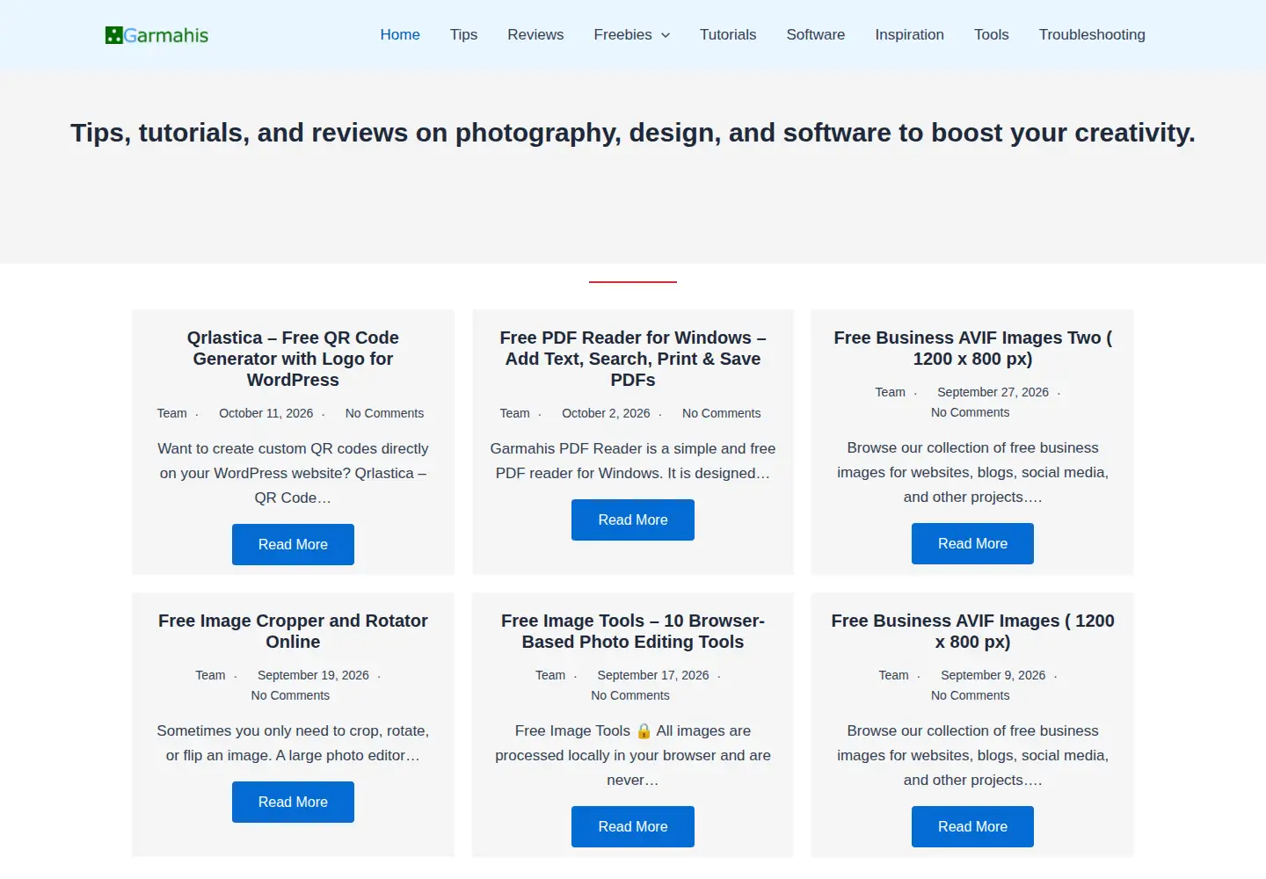This screenshot has height=879, width=1266.
Task: Click Read More under the Free Image Tools post
Action: pos(633,826)
